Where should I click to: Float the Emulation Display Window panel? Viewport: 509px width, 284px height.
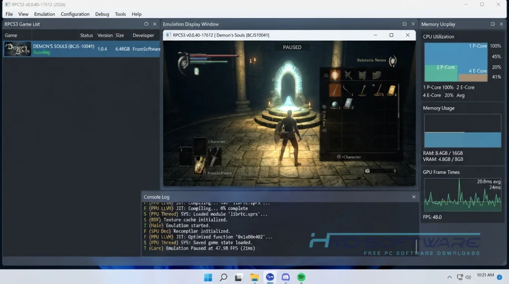pos(405,24)
